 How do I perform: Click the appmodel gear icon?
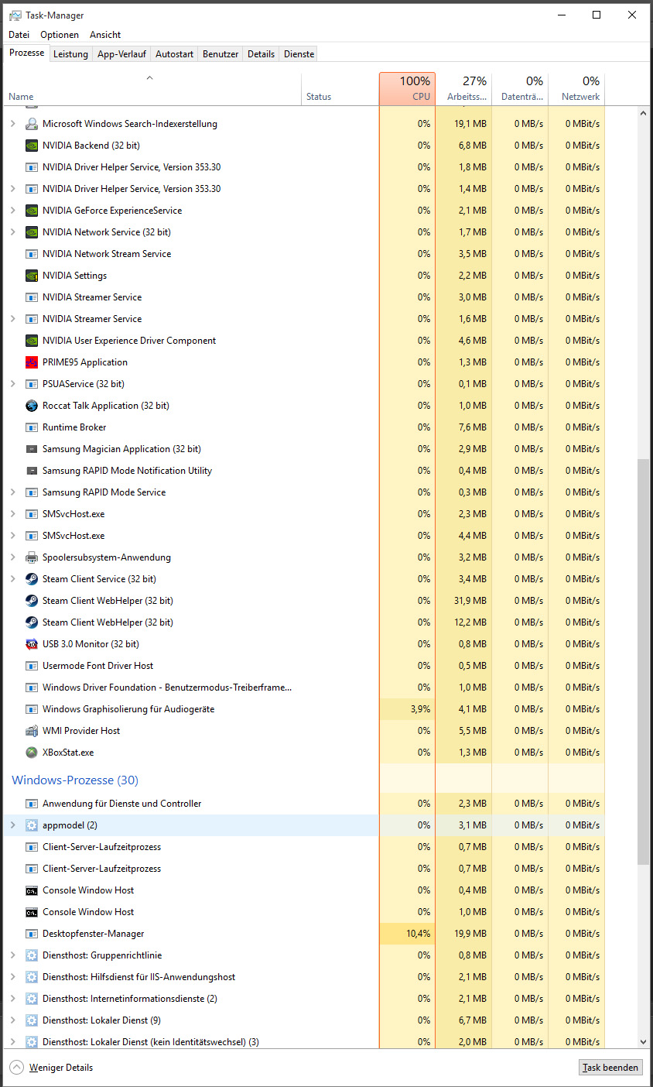pos(32,825)
